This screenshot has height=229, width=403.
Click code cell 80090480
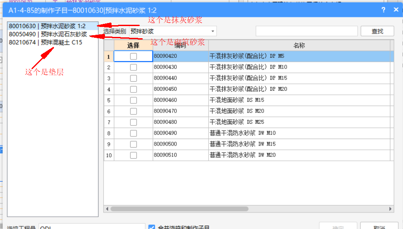pos(181,122)
